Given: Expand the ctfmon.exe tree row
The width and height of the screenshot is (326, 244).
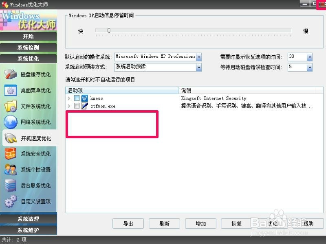Looking at the screenshot, I should [69, 106].
